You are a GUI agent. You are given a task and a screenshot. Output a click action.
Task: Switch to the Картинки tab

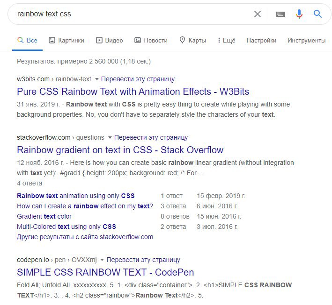66,40
